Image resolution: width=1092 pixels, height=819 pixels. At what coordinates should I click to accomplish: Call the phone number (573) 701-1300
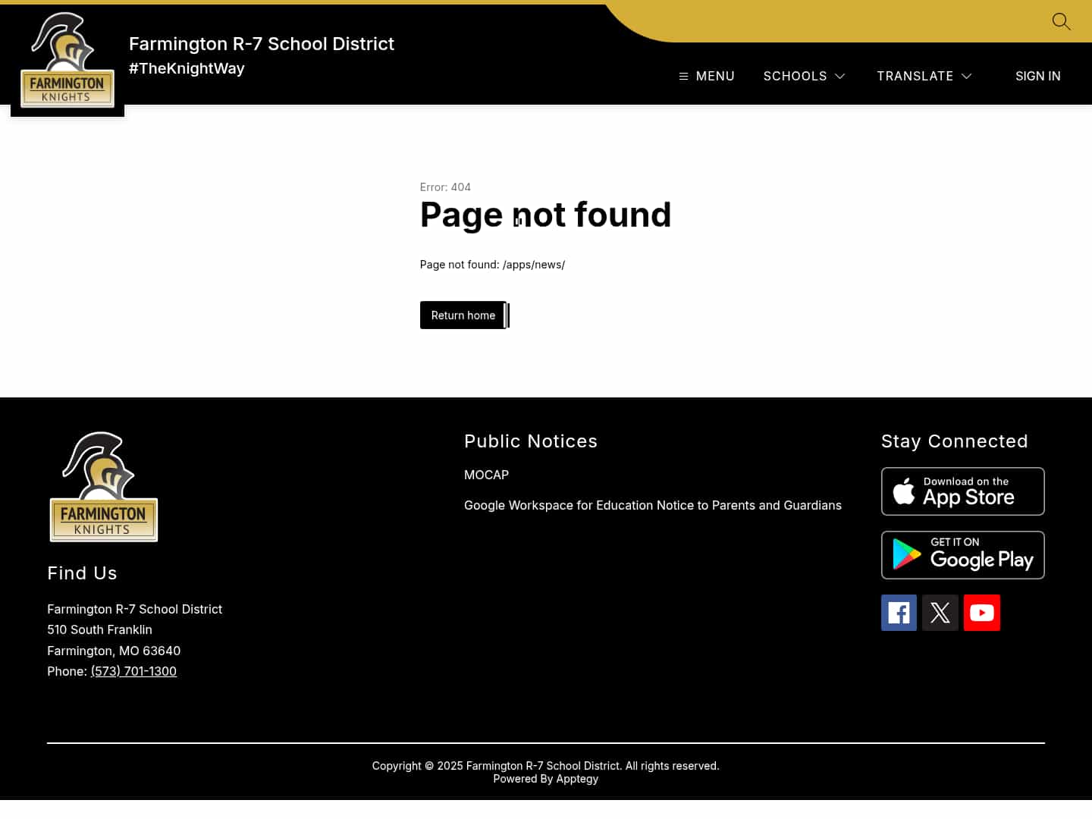[133, 671]
